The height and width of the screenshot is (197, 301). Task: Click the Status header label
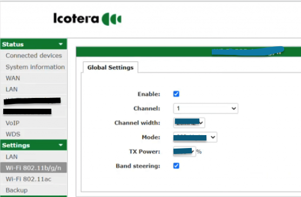click(13, 44)
